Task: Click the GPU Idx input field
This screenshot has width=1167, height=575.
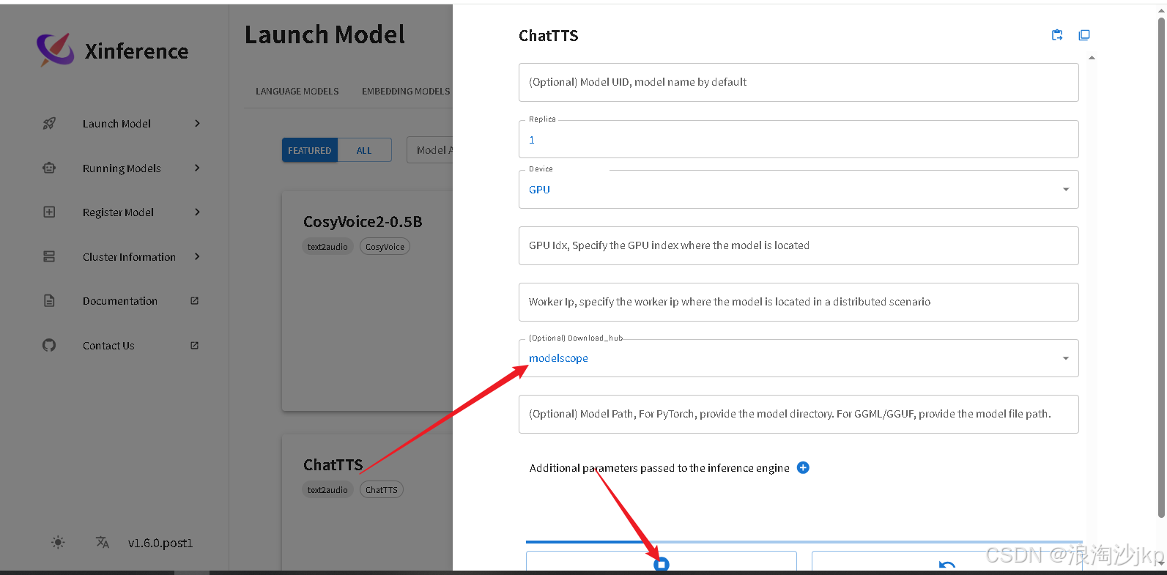Action: tap(799, 245)
